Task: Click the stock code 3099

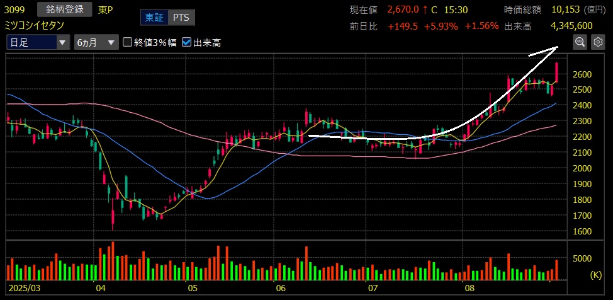Action: click(14, 10)
